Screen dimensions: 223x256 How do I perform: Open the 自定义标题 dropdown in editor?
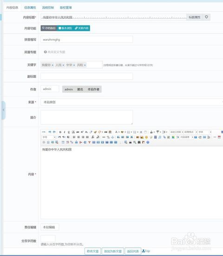[177, 132]
